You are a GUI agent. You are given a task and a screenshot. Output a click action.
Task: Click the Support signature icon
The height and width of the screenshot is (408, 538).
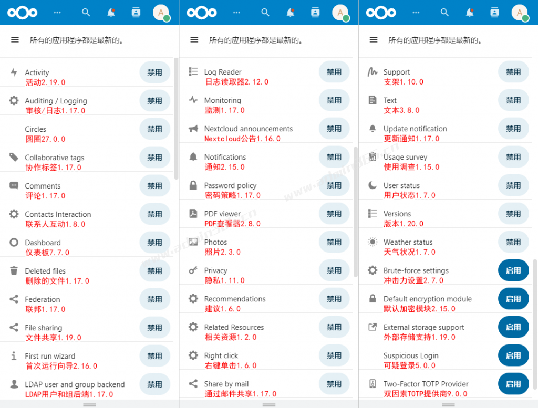click(373, 71)
